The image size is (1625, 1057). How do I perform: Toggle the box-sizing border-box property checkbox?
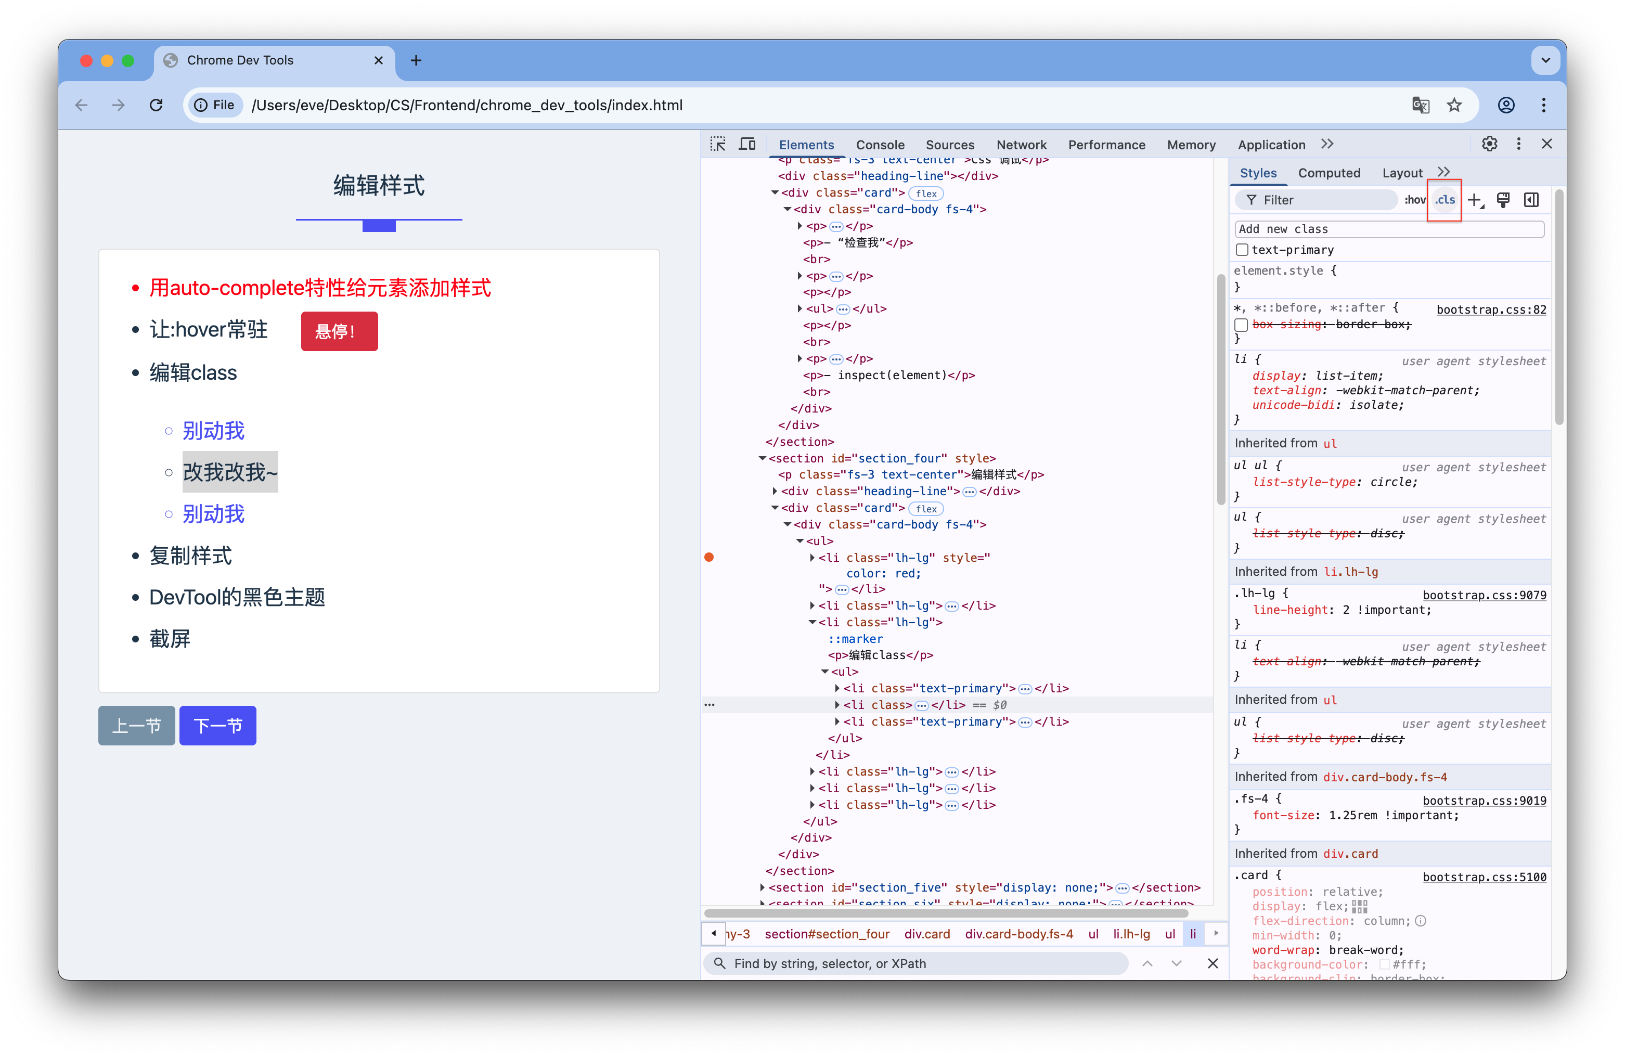[1242, 325]
